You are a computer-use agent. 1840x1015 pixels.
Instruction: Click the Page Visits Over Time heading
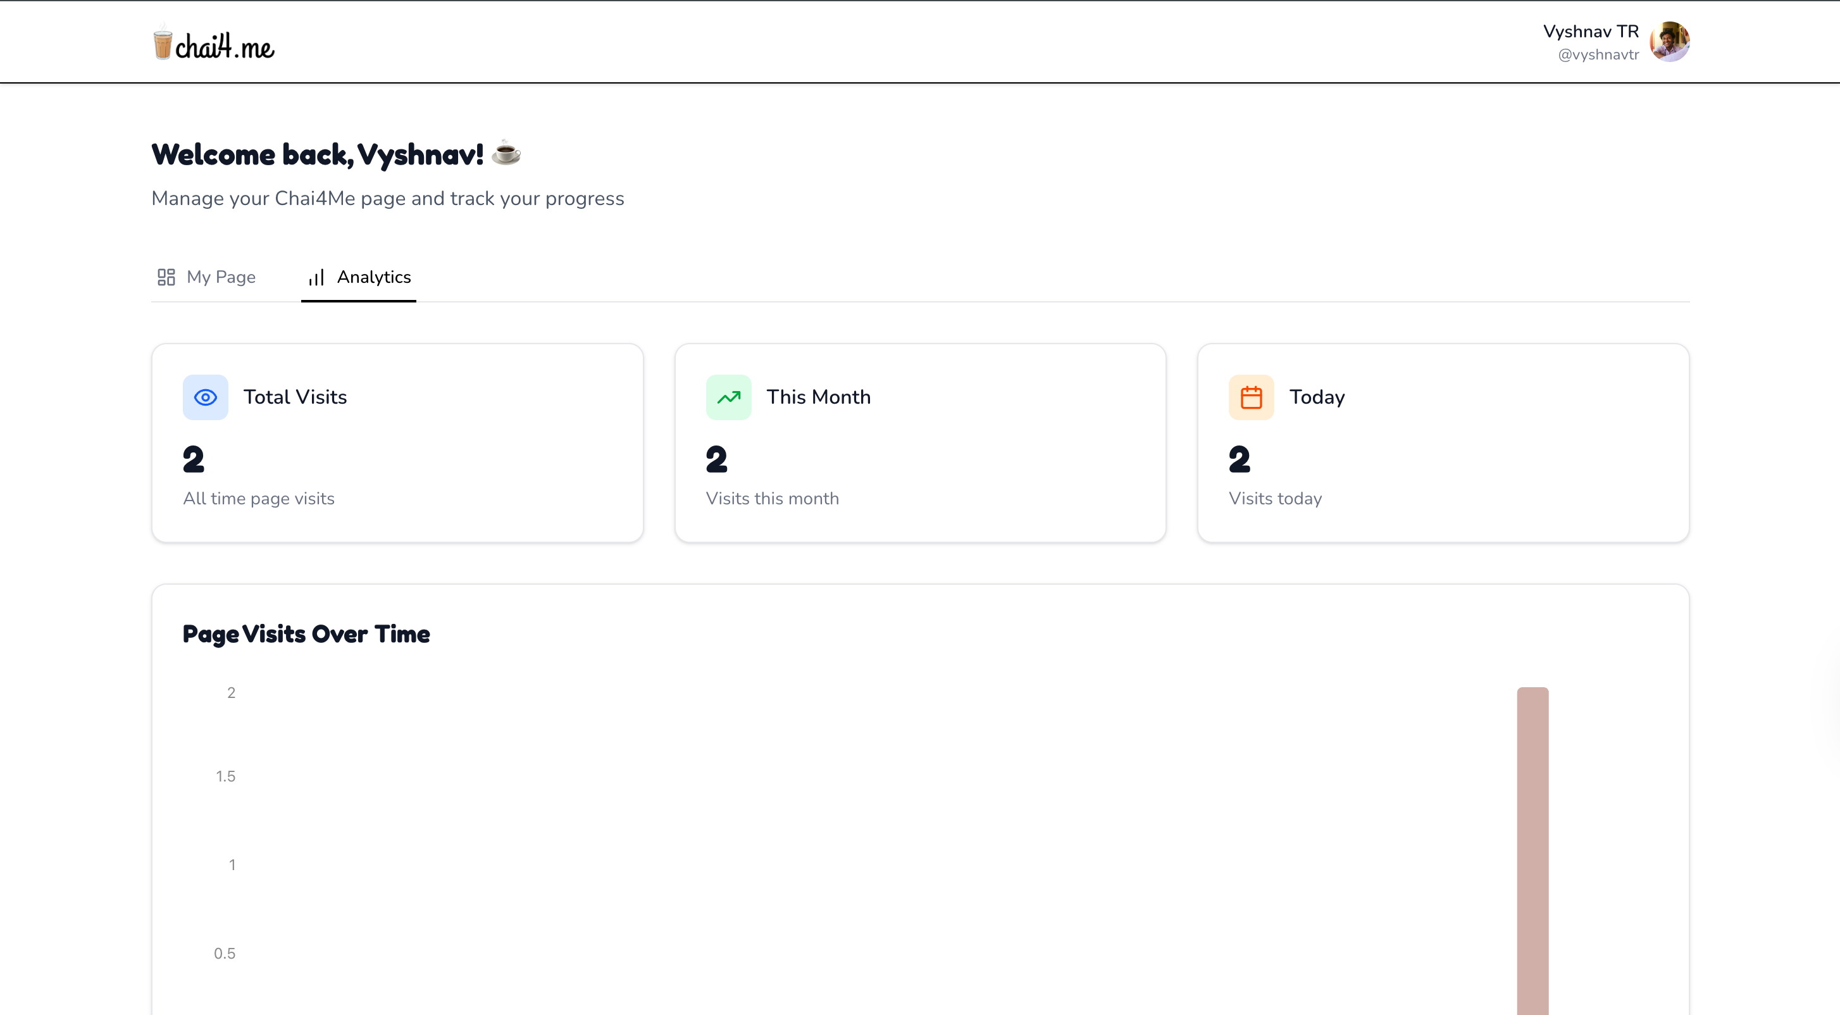(x=306, y=634)
